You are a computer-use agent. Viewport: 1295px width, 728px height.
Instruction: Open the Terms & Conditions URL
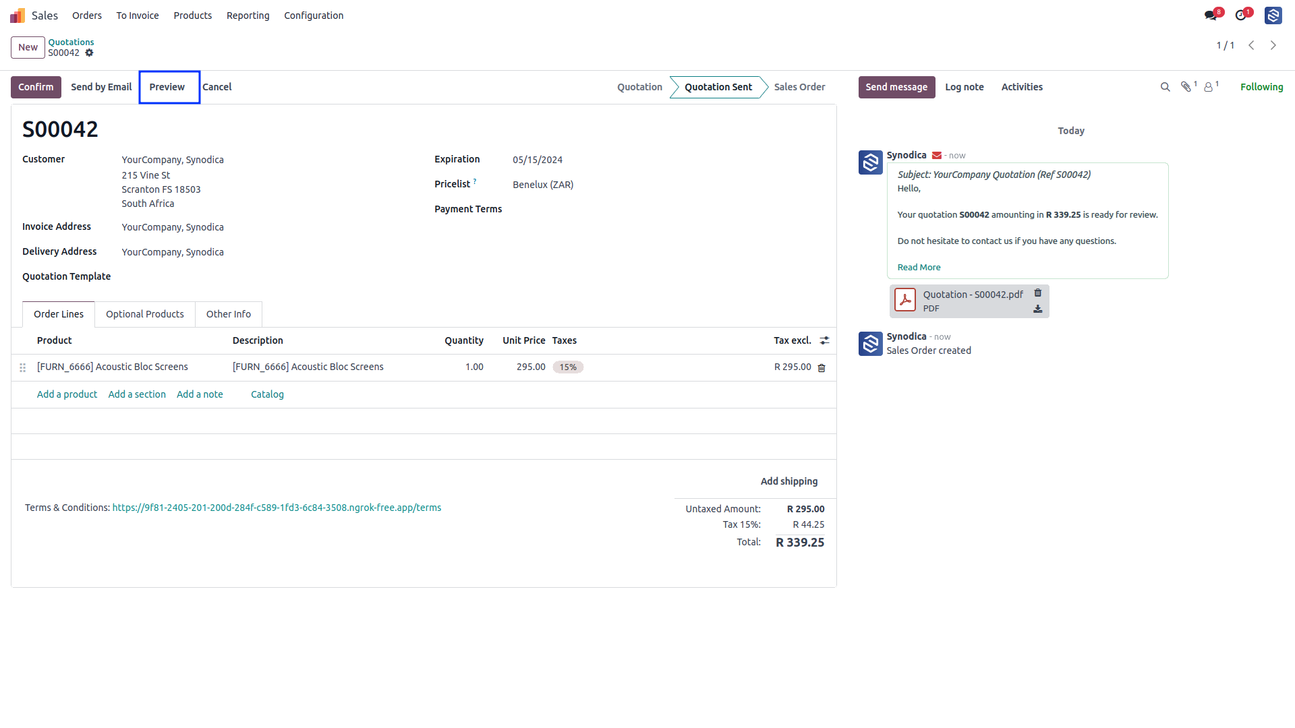[x=277, y=508]
